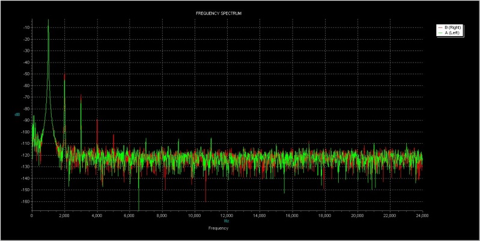The height and width of the screenshot is (241, 480).
Task: Click the 4,000 tick label on frequency axis
Action: (97, 216)
